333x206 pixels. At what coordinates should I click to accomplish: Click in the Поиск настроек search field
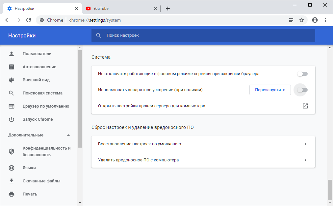pos(207,35)
